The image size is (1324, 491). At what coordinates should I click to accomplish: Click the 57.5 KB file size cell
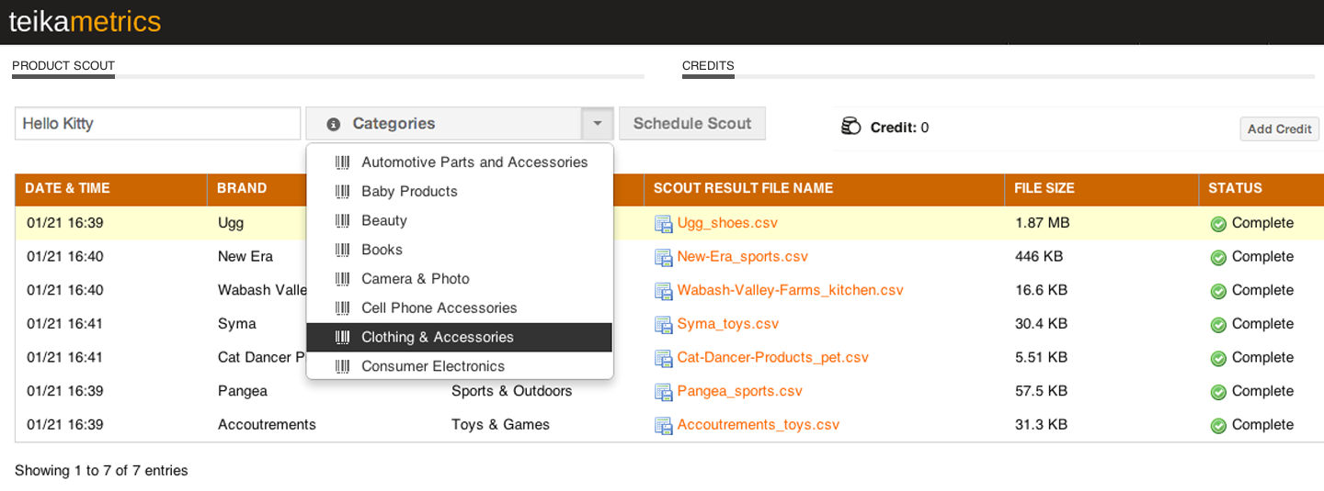1041,391
